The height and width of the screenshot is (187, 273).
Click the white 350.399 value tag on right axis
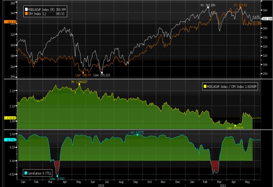tap(267, 19)
